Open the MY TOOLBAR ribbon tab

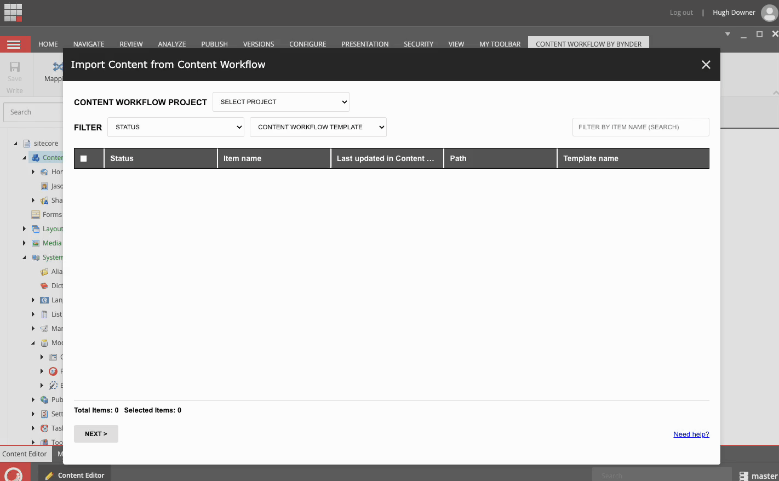[x=500, y=44]
